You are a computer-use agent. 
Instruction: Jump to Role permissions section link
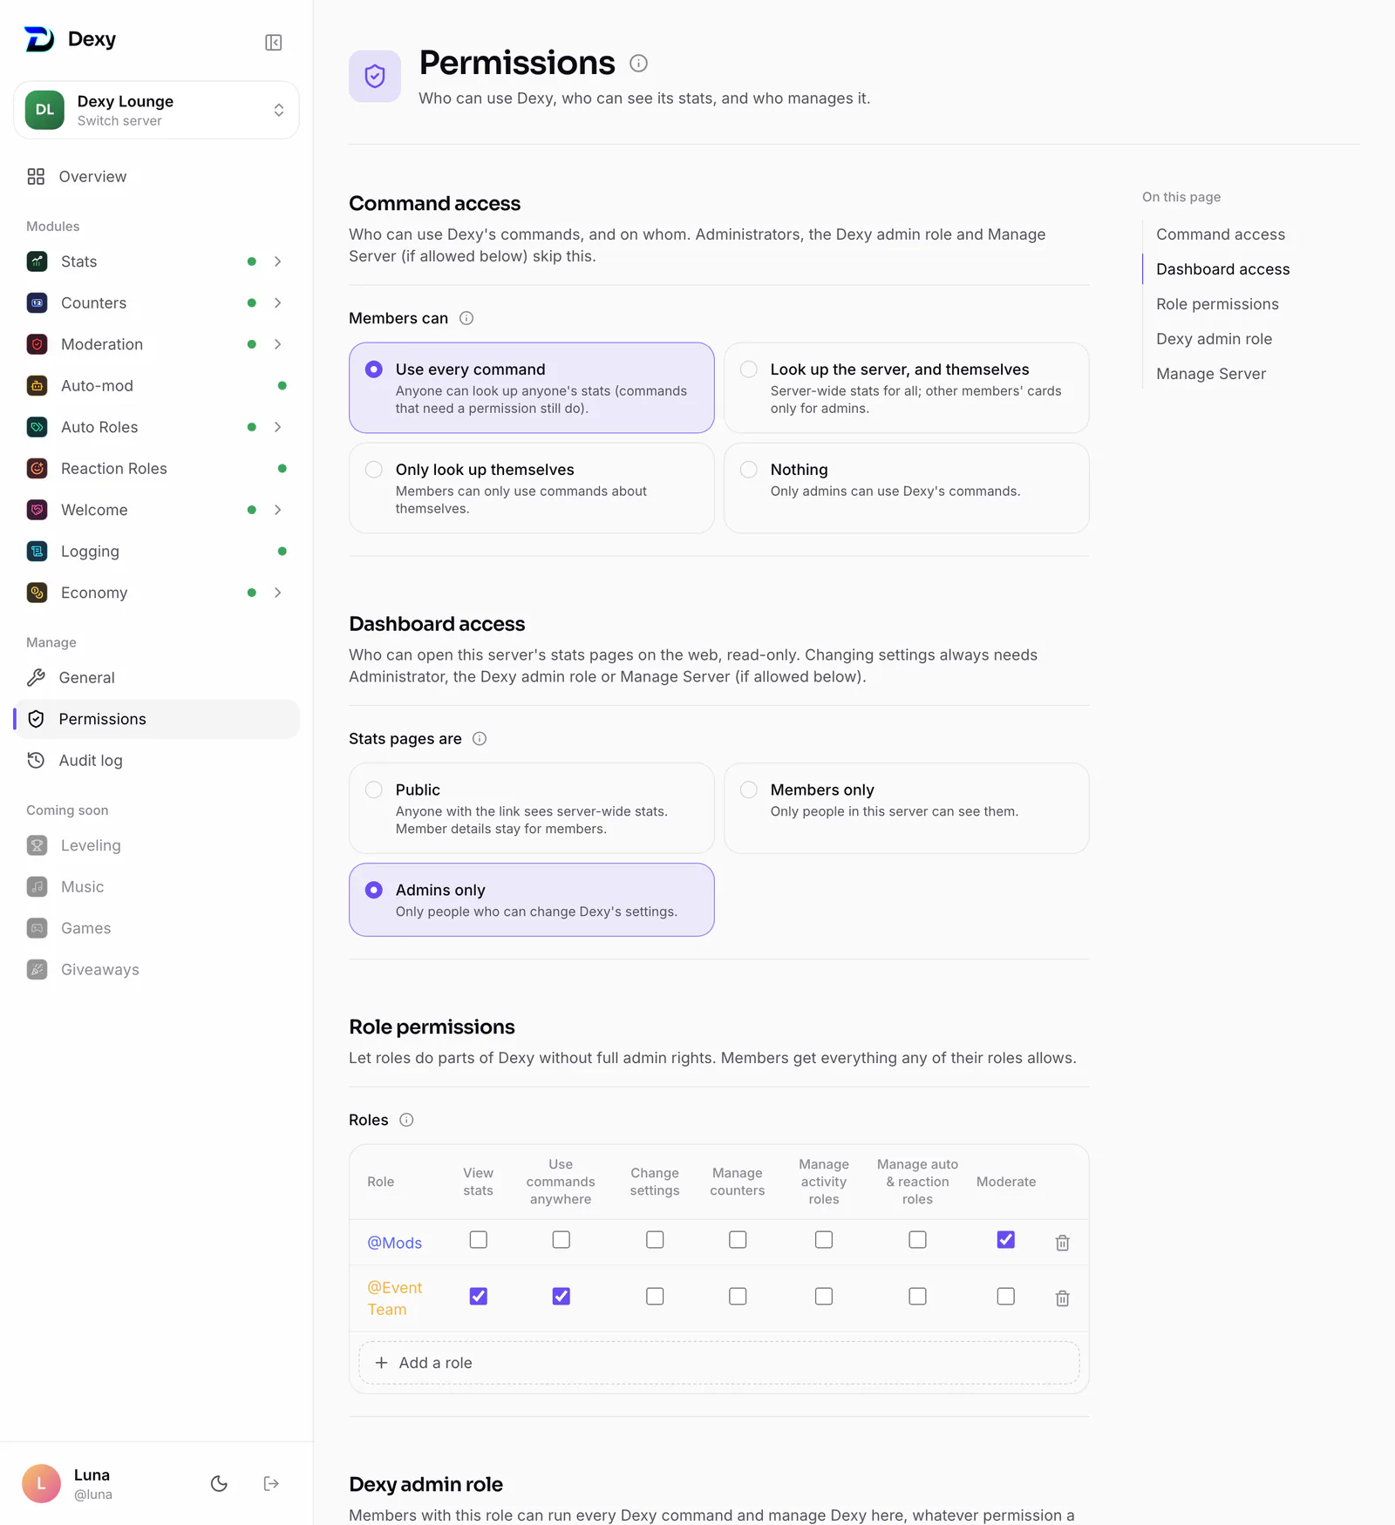pyautogui.click(x=1217, y=304)
